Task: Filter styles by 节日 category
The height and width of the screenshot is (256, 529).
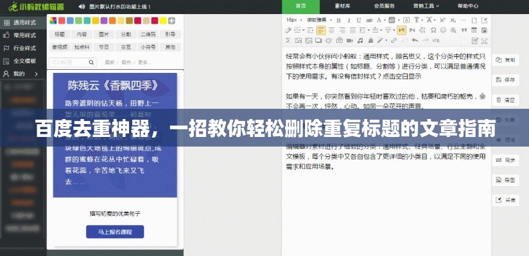Action: click(x=104, y=47)
